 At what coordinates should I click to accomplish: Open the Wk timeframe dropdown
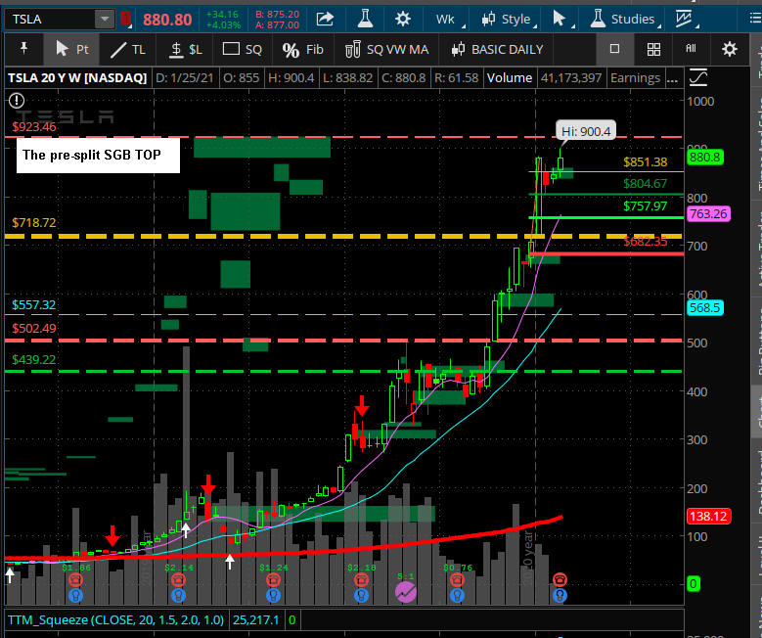coord(450,19)
